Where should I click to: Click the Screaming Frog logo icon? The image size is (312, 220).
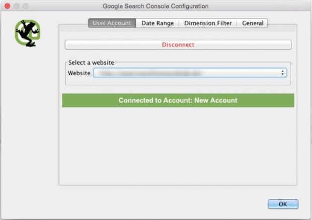pyautogui.click(x=28, y=33)
